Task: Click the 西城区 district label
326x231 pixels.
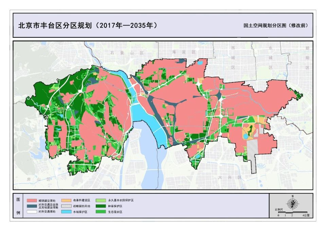Action: pos(233,58)
